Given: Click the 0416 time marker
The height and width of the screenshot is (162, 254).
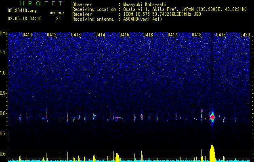Looking at the screenshot, I should [148, 35].
